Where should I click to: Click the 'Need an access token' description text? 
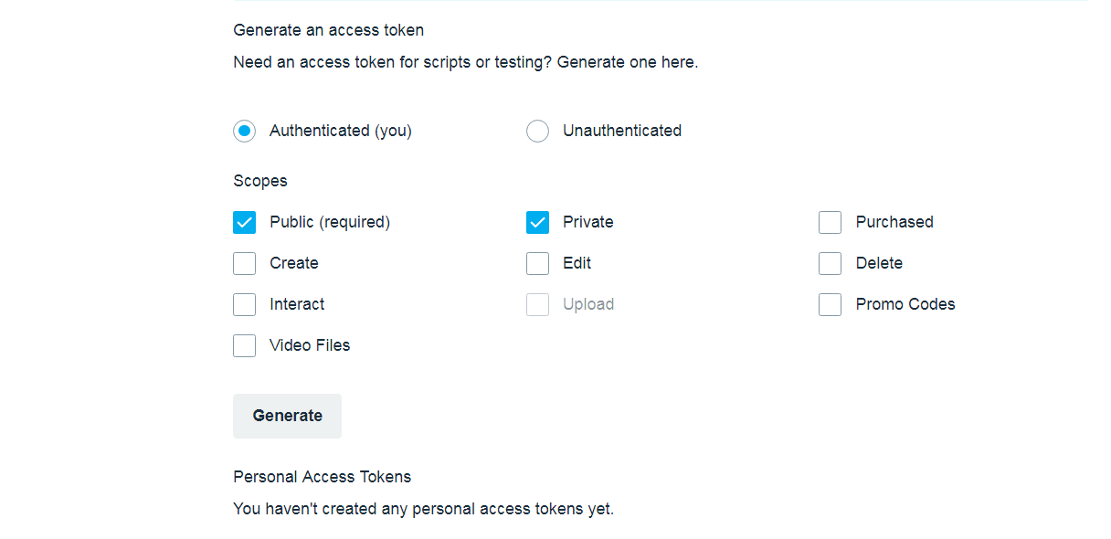pos(465,62)
